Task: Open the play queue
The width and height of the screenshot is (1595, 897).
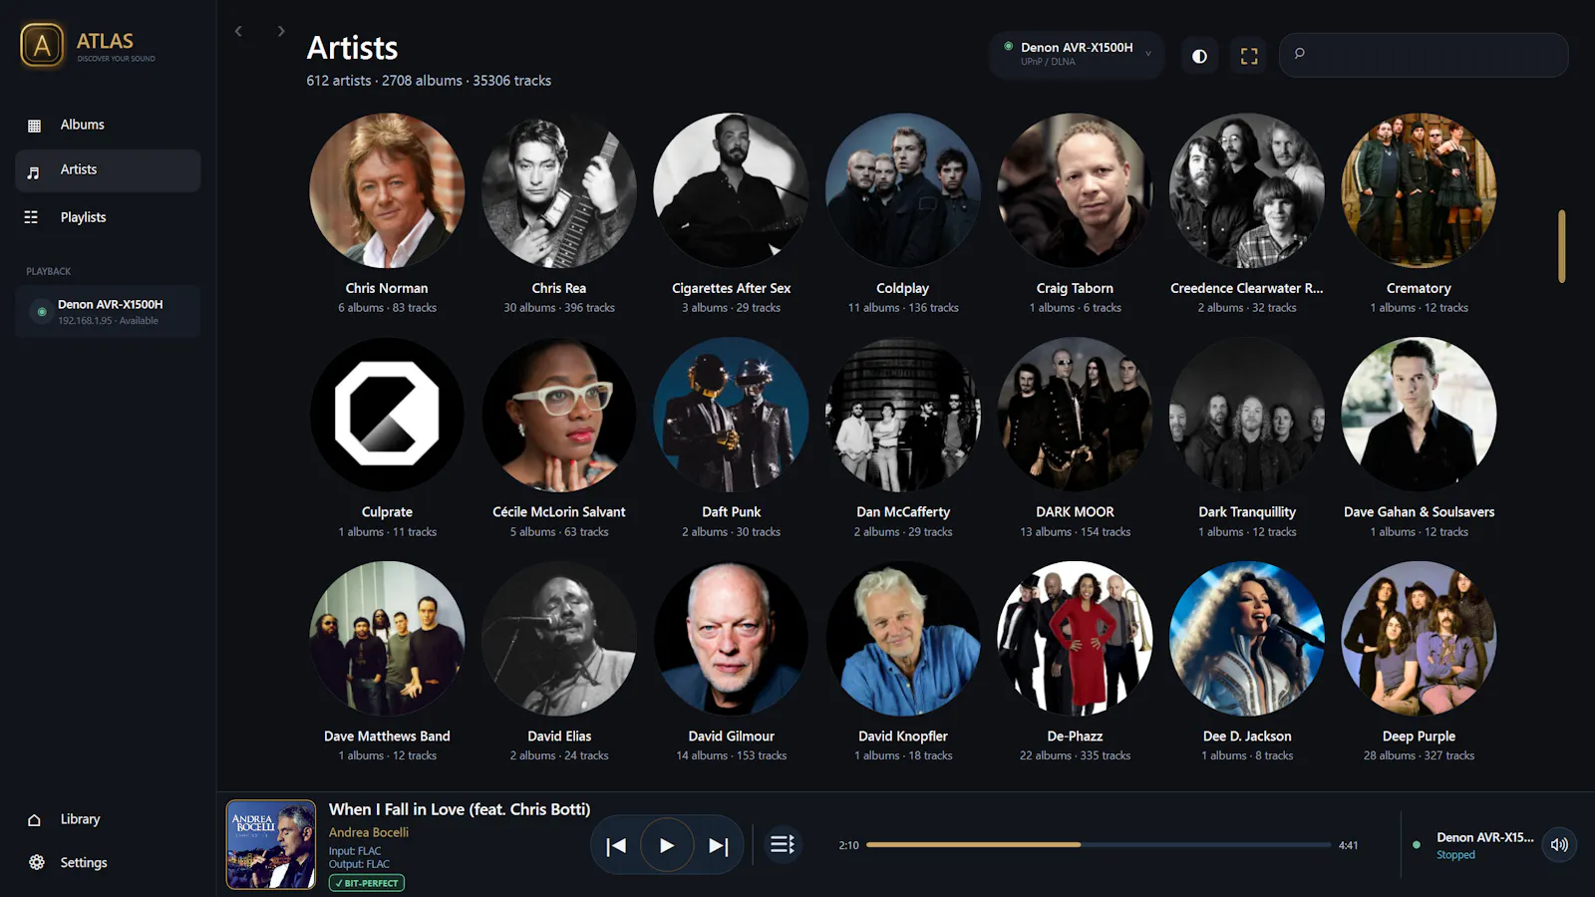Action: (783, 844)
